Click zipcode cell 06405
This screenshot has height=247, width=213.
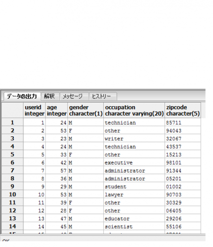(x=183, y=210)
